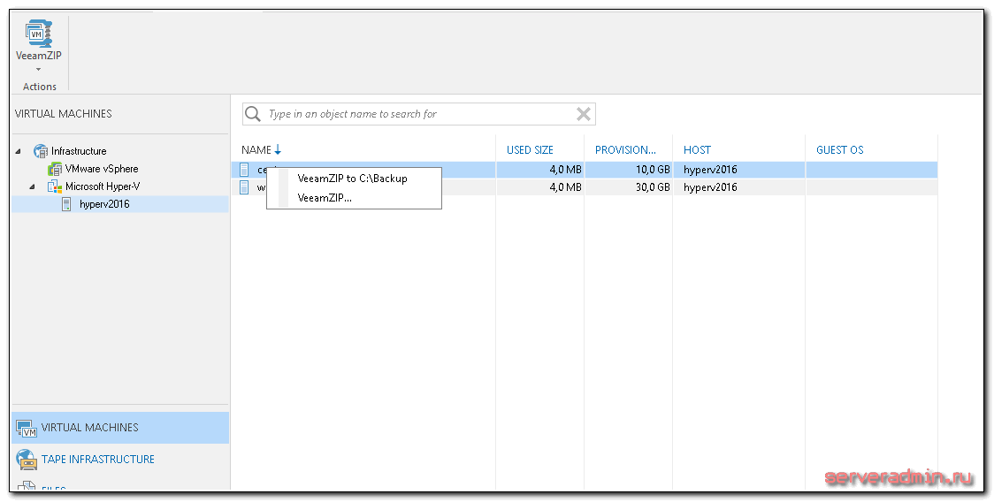Viewport: 994px width, 502px height.
Task: Open the Virtual Machines navigation pane icon
Action: (26, 429)
